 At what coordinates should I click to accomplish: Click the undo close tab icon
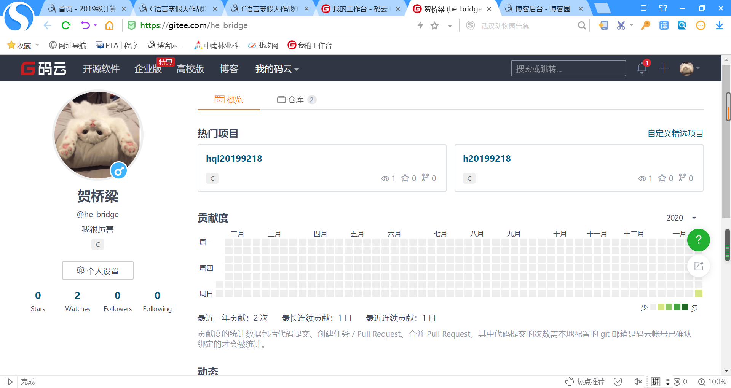[85, 25]
